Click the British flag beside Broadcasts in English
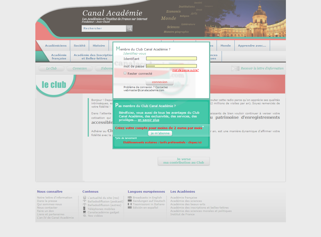The width and height of the screenshot is (321, 237). pyautogui.click(x=129, y=197)
